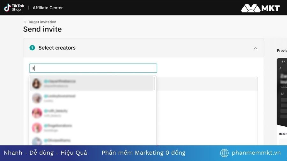Click the suggestions dropdown scrollbar
The image size is (287, 161).
click(155, 83)
